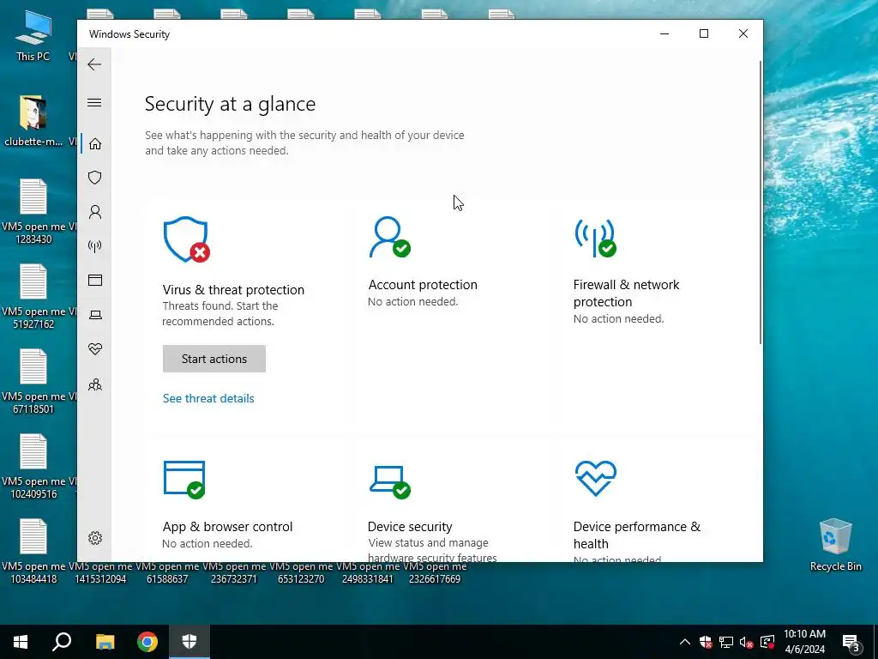Open App & browser control heading
The height and width of the screenshot is (659, 878).
pyautogui.click(x=227, y=527)
